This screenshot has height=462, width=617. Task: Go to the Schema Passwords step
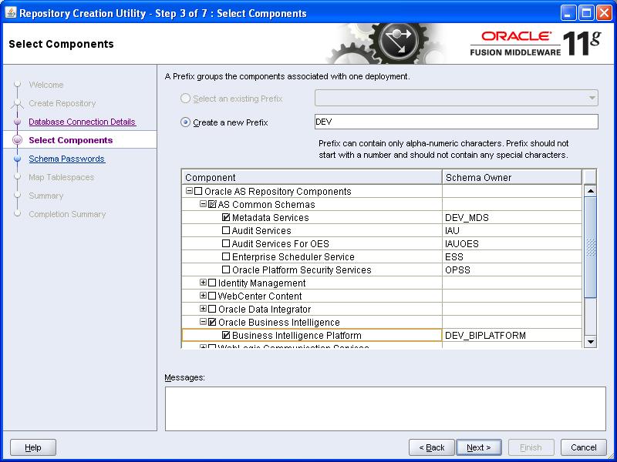pyautogui.click(x=66, y=159)
